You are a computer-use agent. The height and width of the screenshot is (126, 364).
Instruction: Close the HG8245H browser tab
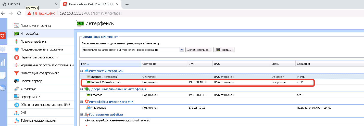click(x=57, y=4)
